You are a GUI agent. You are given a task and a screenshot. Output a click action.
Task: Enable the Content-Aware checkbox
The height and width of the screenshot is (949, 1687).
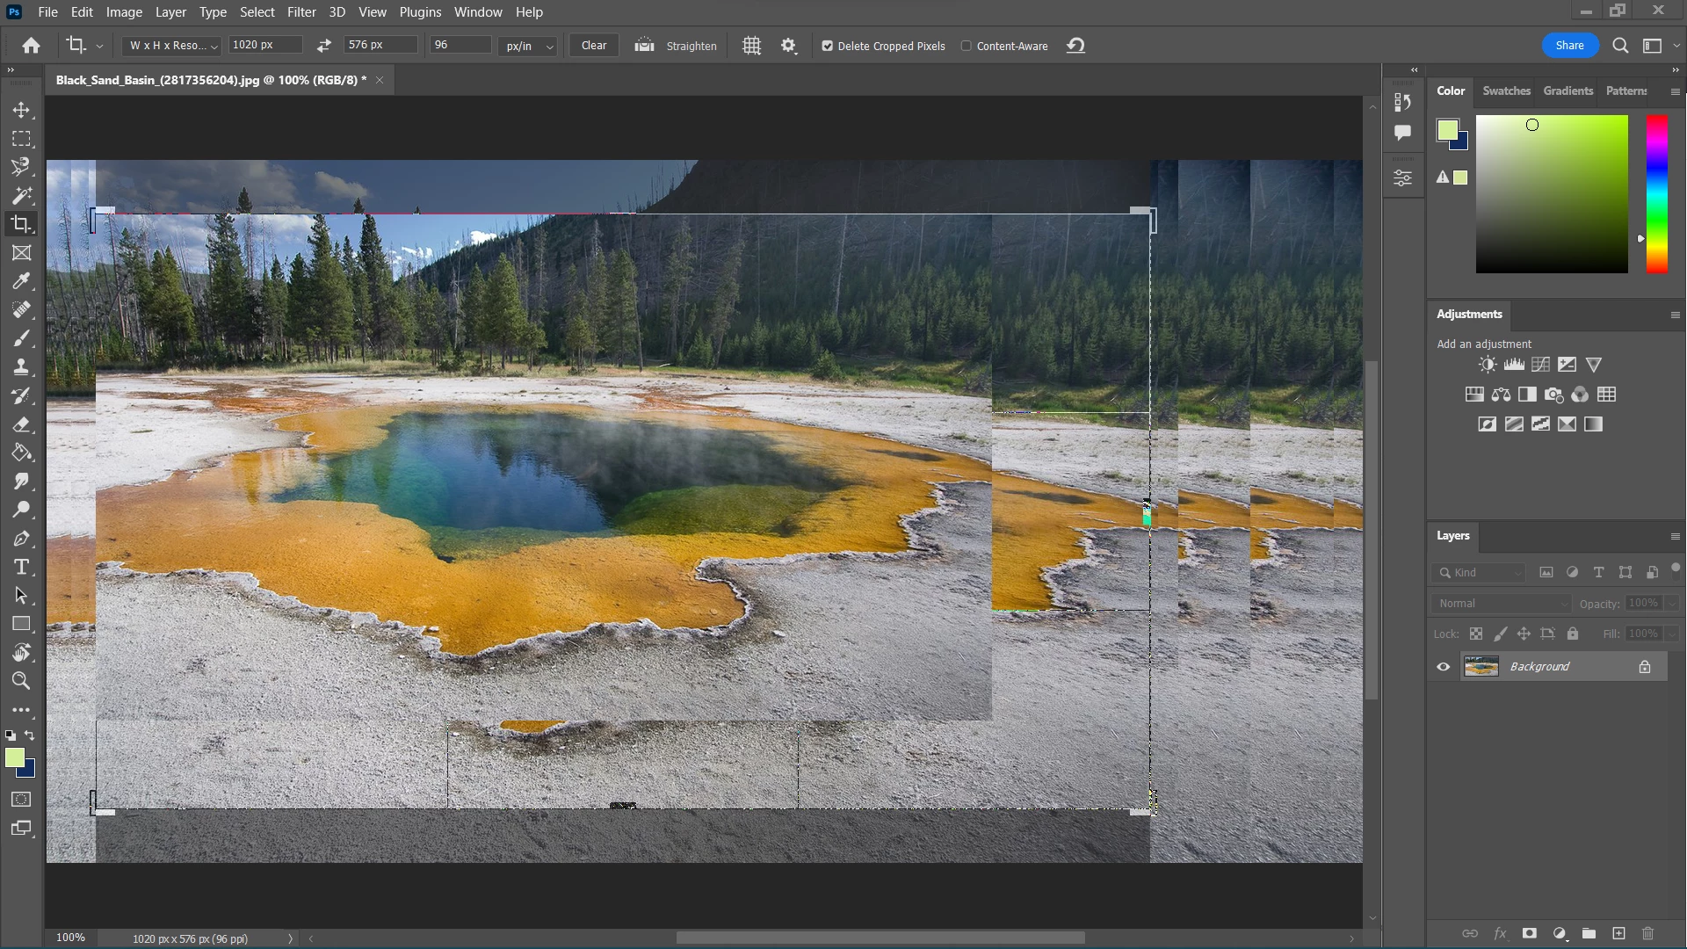click(x=967, y=46)
